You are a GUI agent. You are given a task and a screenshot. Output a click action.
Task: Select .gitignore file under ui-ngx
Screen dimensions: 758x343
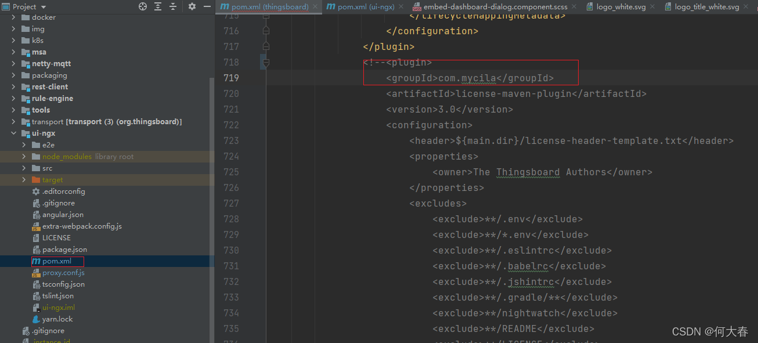pos(58,203)
